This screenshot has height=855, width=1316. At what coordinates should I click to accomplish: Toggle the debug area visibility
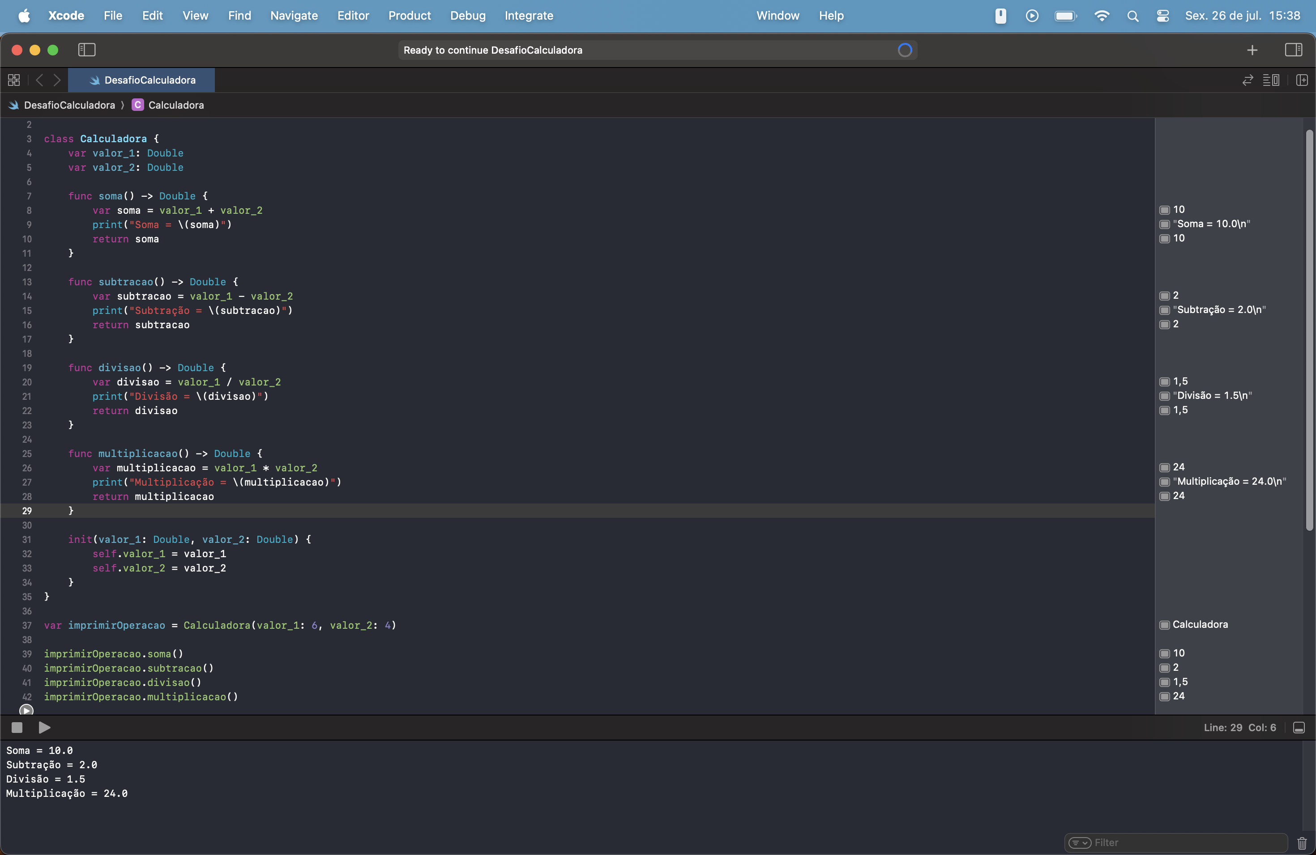point(1299,728)
